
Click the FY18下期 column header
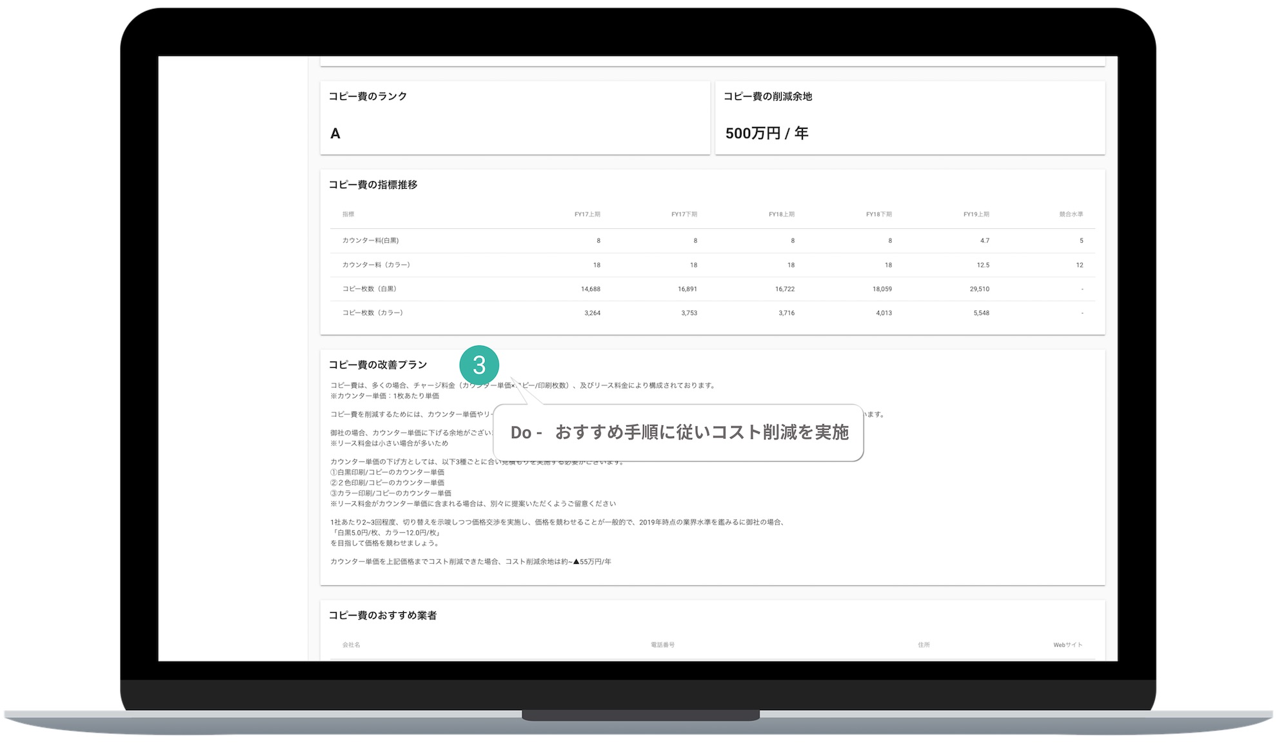[878, 215]
